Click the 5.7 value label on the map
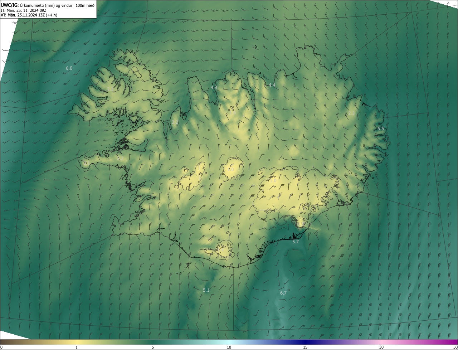Image resolution: width=458 pixels, height=350 pixels. (x=296, y=242)
